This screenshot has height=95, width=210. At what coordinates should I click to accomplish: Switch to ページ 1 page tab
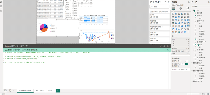[51, 91]
